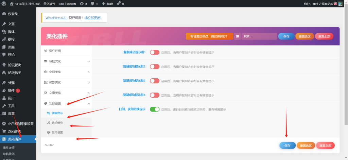348x160 pixels.
Task: Click the 媒体 media icon
Action: click(4, 32)
